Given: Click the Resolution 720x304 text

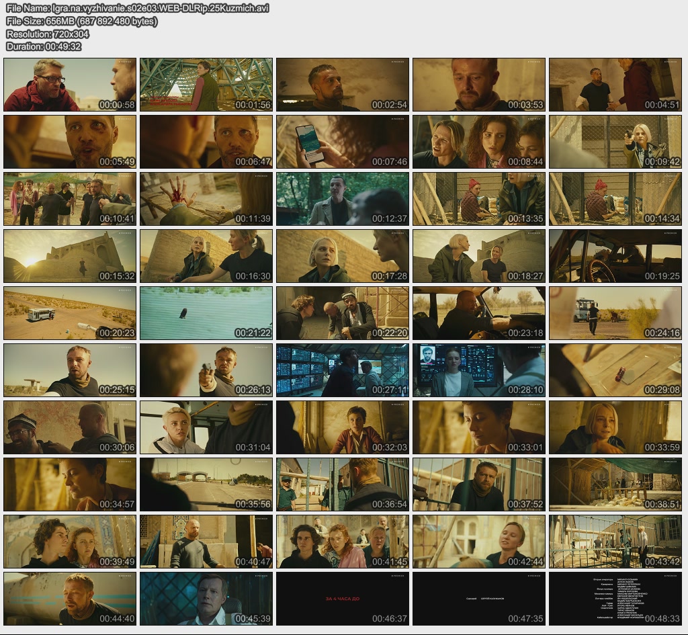Looking at the screenshot, I should (48, 34).
